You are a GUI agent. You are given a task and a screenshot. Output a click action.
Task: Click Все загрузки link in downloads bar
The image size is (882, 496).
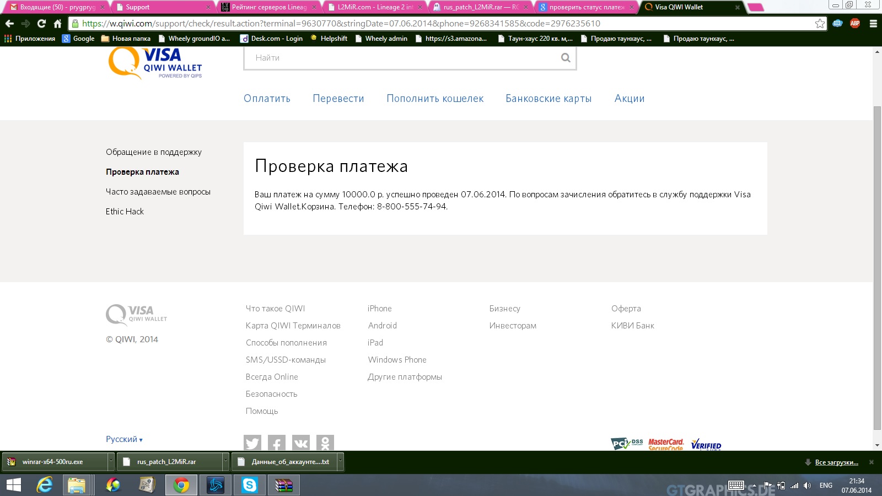tap(836, 462)
